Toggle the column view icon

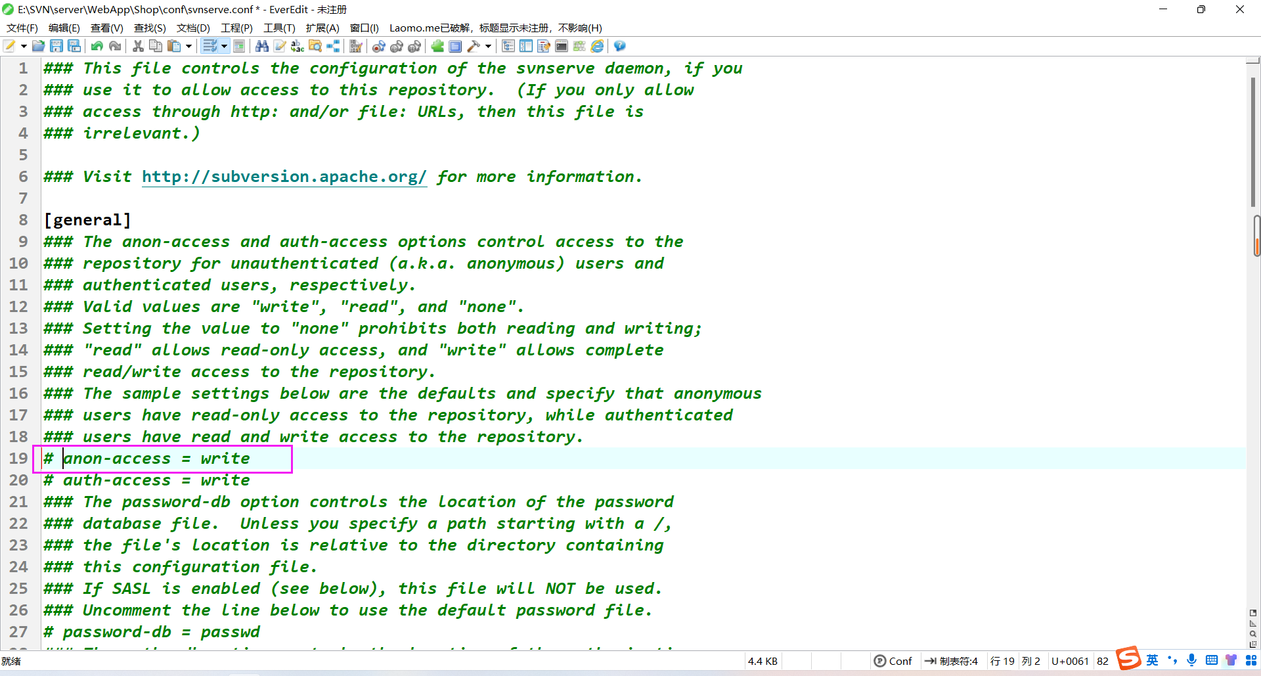[x=239, y=46]
